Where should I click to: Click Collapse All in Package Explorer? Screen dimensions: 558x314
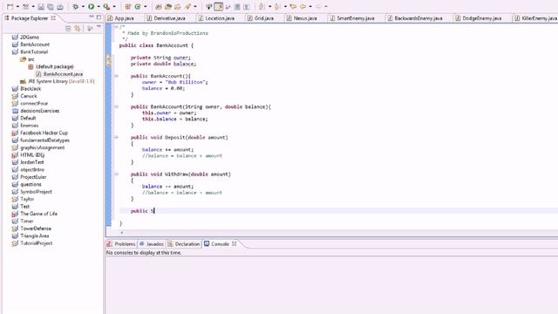click(x=68, y=28)
